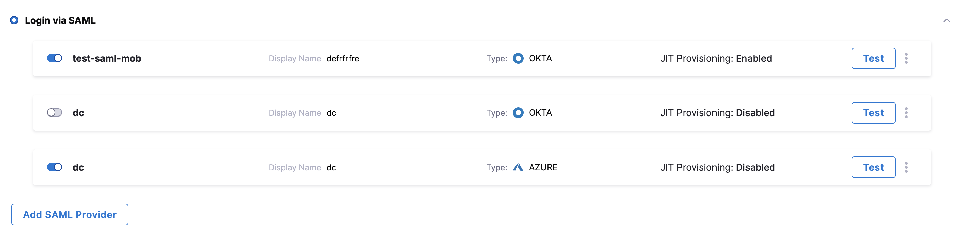Click the defrfrfre display name
This screenshot has height=232, width=963.
click(x=342, y=58)
